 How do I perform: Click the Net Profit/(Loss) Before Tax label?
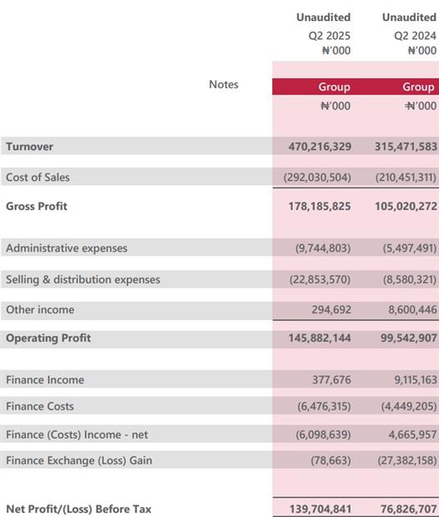pyautogui.click(x=78, y=509)
